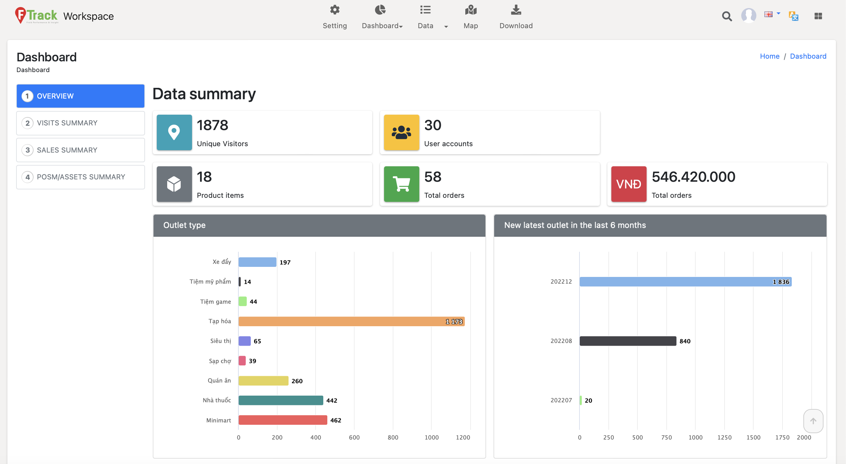Click the orange Tạp hóa bar
Viewport: 846px width, 464px height.
(351, 321)
